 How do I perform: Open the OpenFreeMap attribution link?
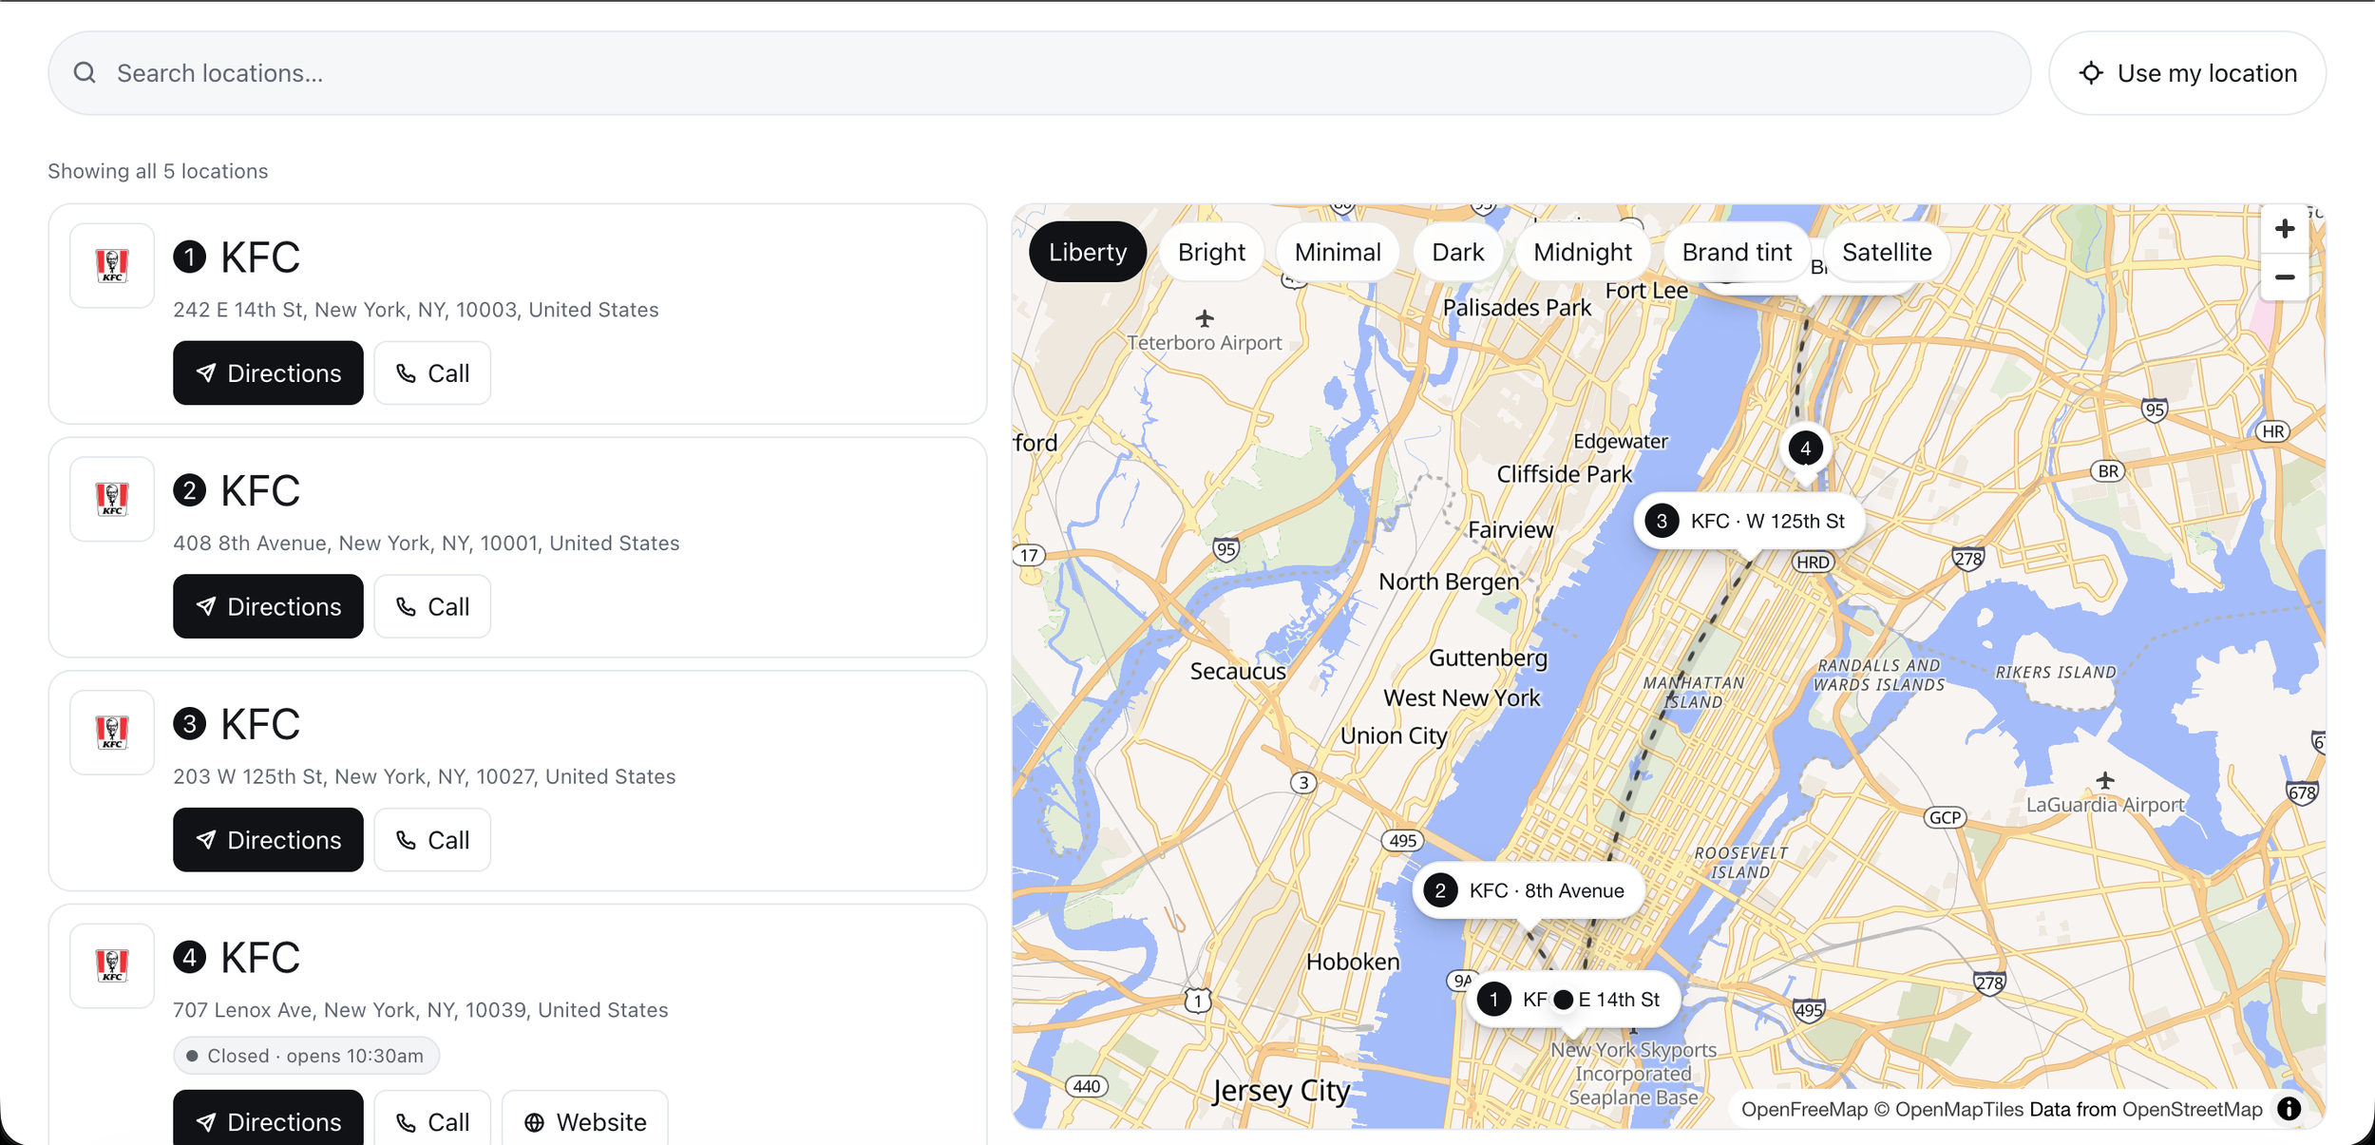click(1804, 1110)
